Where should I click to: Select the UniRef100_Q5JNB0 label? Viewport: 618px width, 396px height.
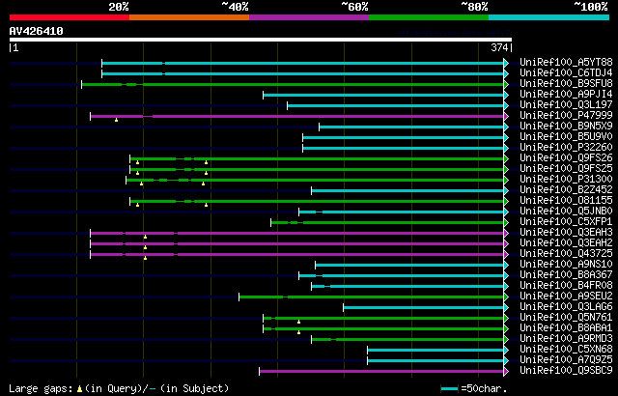point(566,212)
